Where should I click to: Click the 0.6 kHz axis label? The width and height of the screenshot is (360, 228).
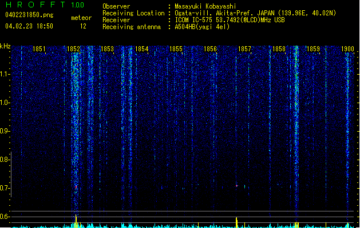(x=5, y=217)
